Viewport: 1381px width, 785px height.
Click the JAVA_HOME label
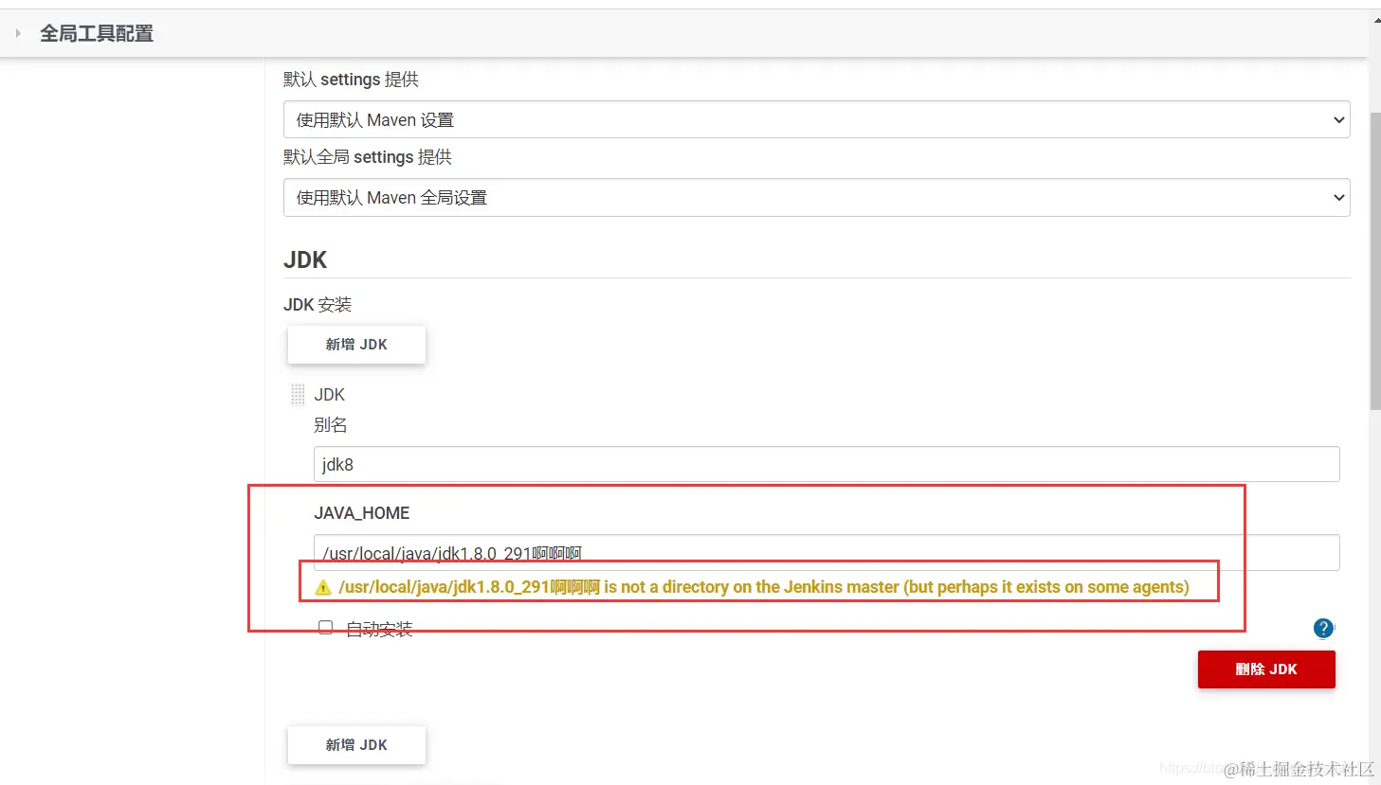362,513
